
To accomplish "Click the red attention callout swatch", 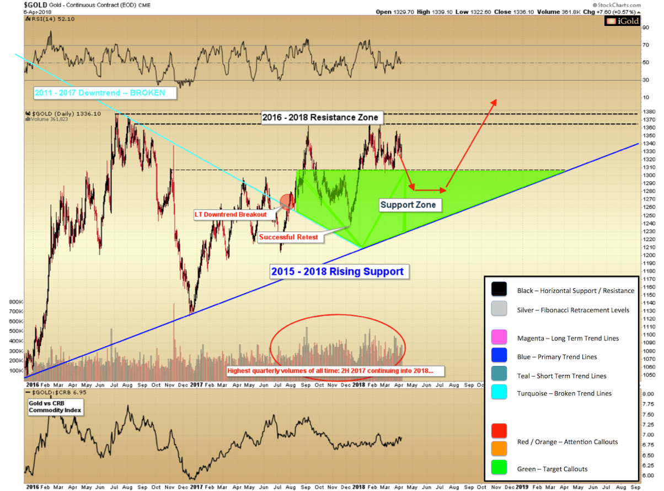I will (x=500, y=431).
